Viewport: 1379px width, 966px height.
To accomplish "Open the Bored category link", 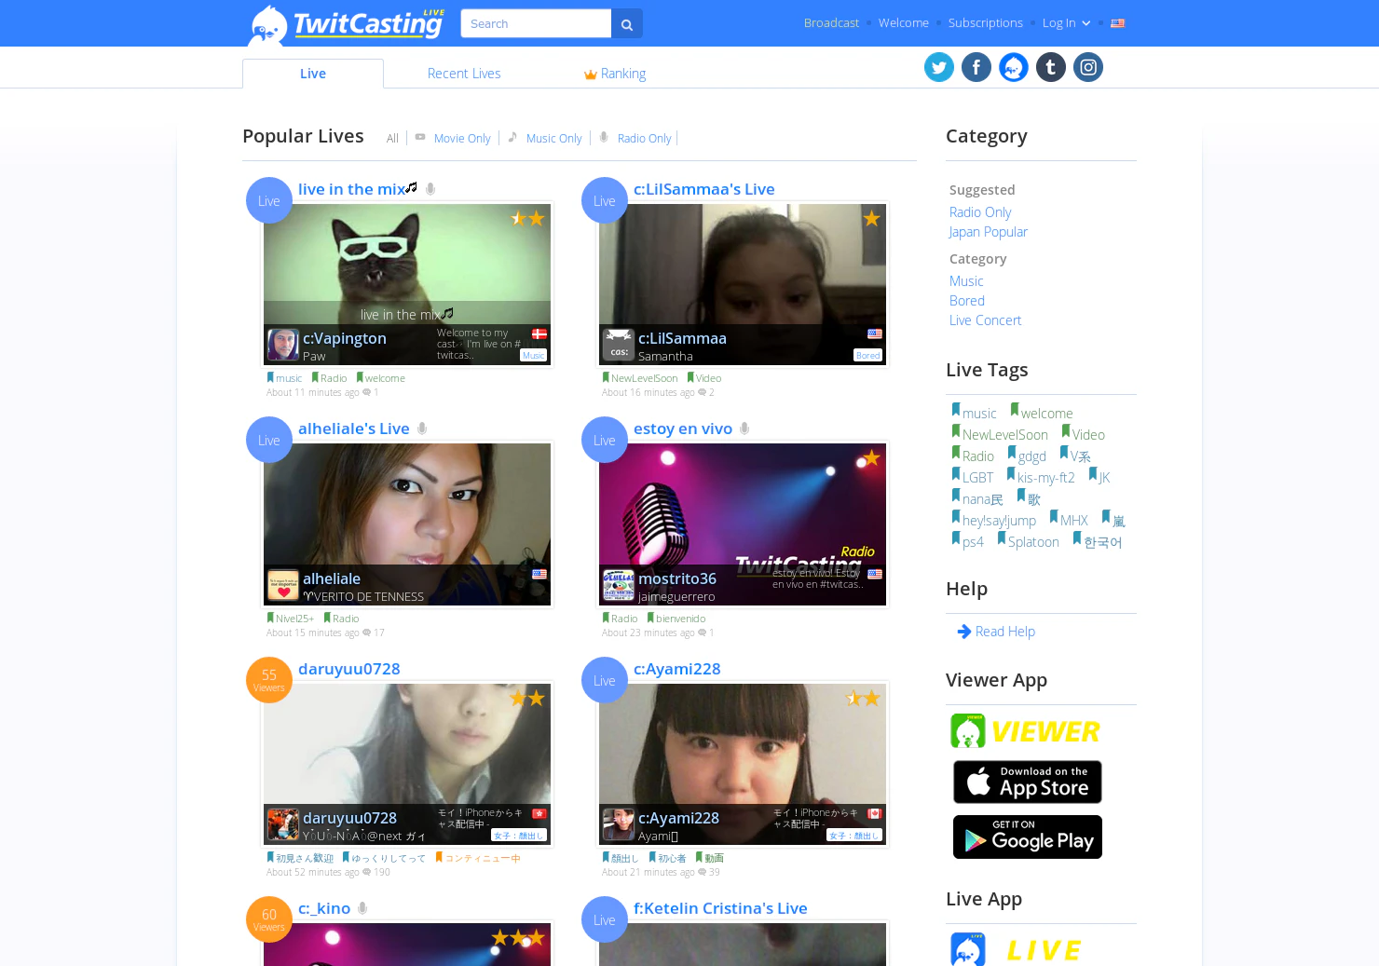I will tap(967, 301).
